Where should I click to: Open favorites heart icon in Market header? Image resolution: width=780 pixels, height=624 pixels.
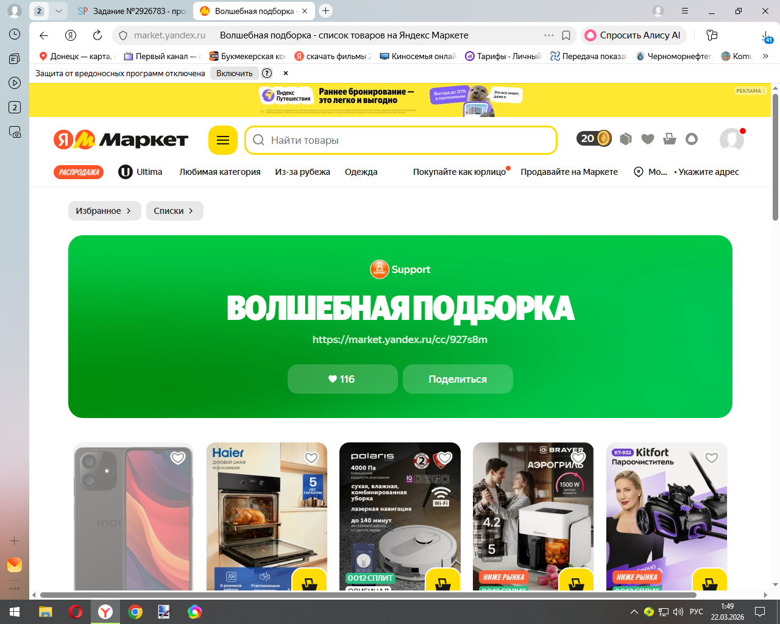648,139
